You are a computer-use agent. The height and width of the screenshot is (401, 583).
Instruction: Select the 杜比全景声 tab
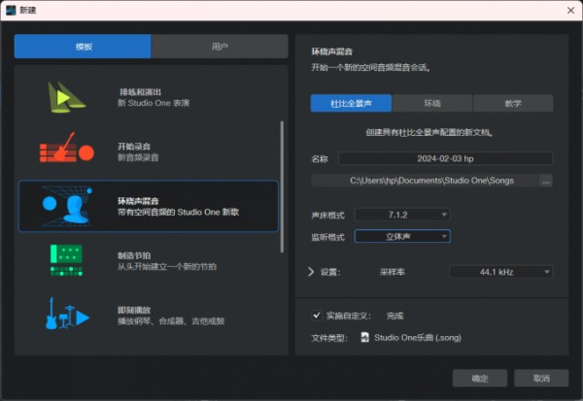click(351, 103)
